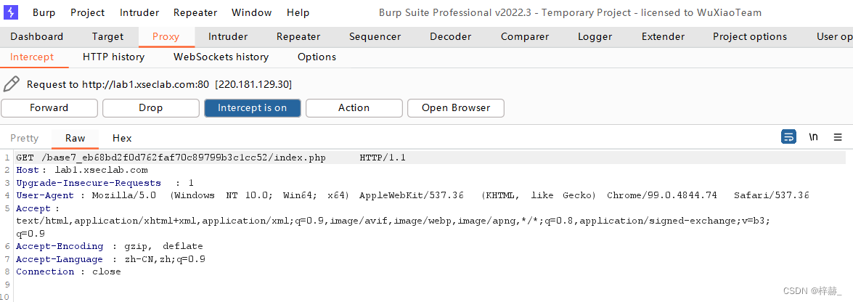The height and width of the screenshot is (302, 853).
Task: Click the Forward button
Action: tap(49, 107)
